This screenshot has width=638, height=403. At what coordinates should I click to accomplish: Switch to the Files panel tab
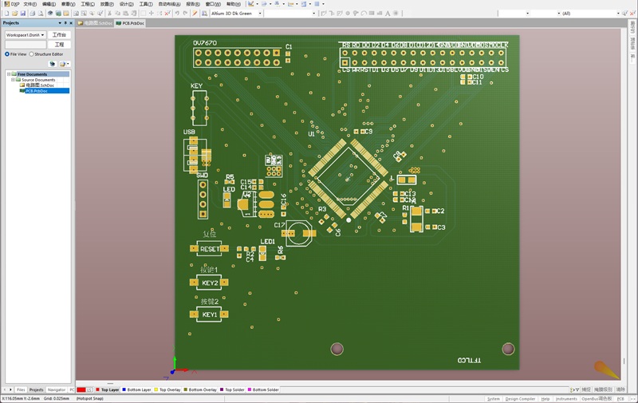(x=21, y=389)
